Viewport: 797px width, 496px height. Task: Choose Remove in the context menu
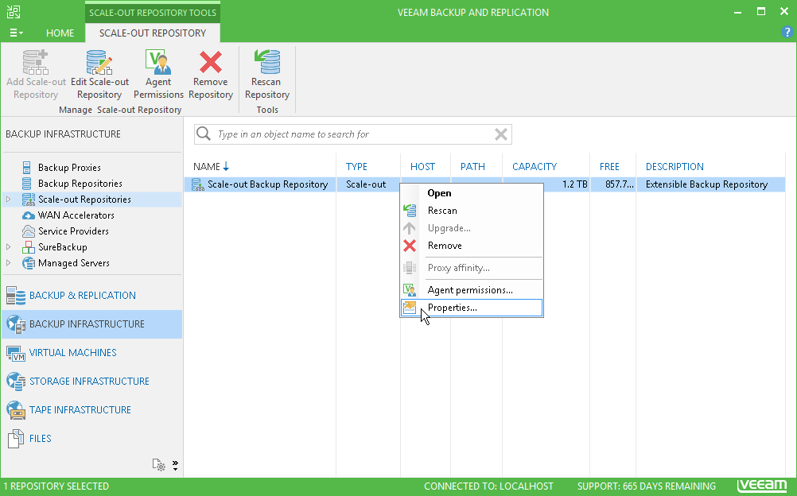pos(471,246)
